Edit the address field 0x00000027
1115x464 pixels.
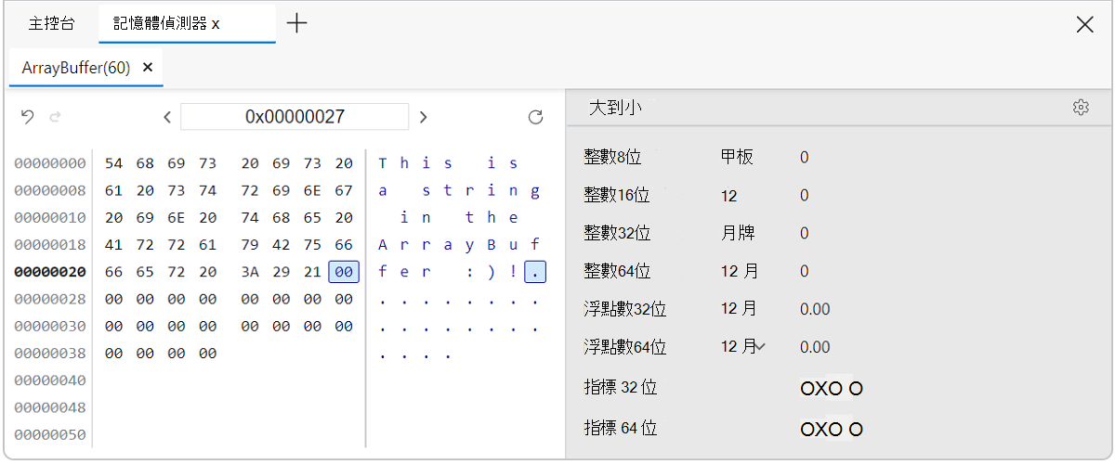[295, 116]
